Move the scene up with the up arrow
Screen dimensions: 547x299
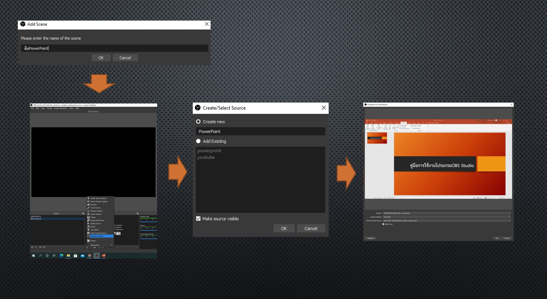[40, 247]
